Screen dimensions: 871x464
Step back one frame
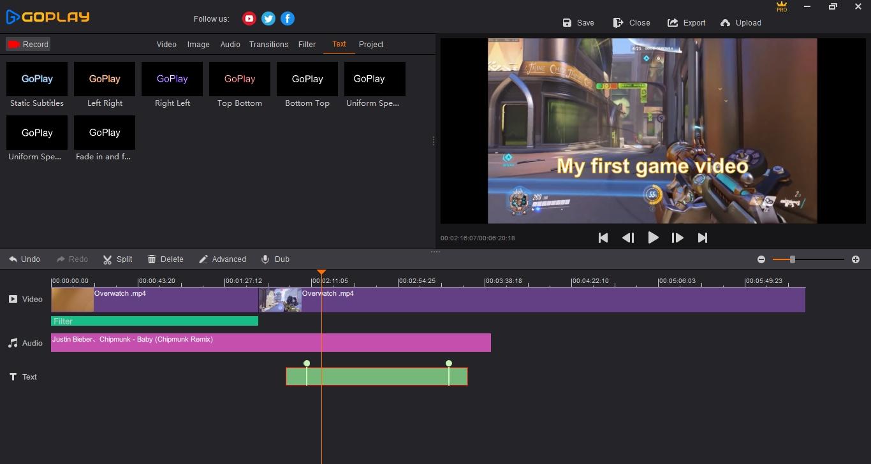[628, 238]
